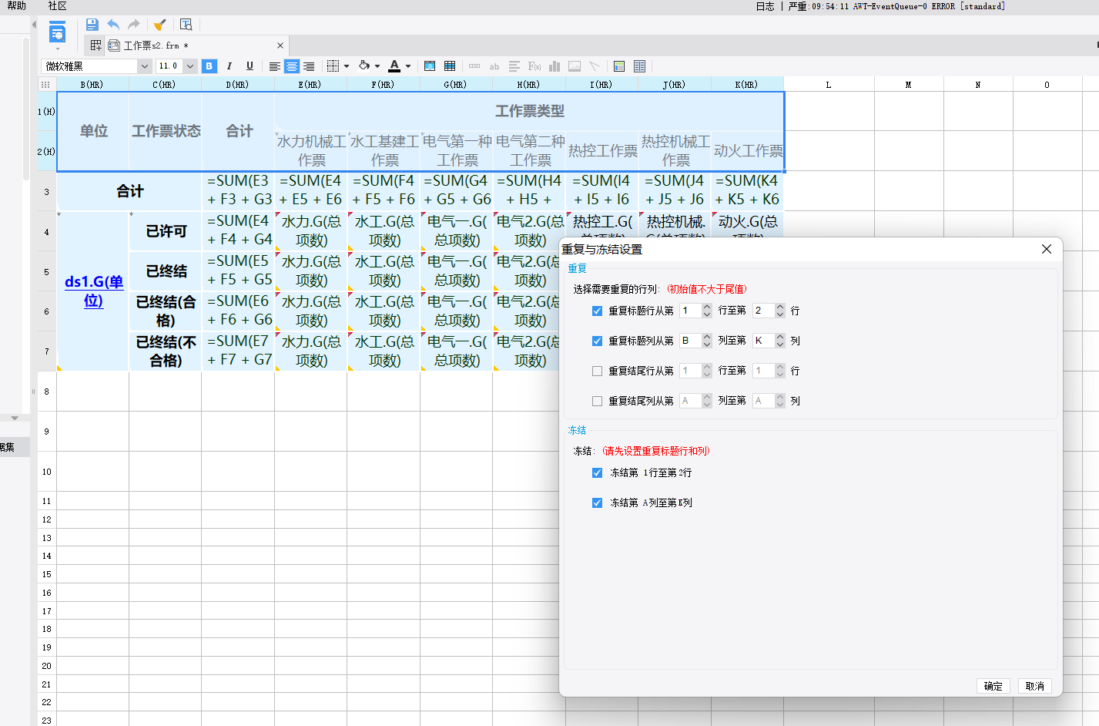The image size is (1099, 726).
Task: Select the 单位 header cell
Action: (x=93, y=131)
